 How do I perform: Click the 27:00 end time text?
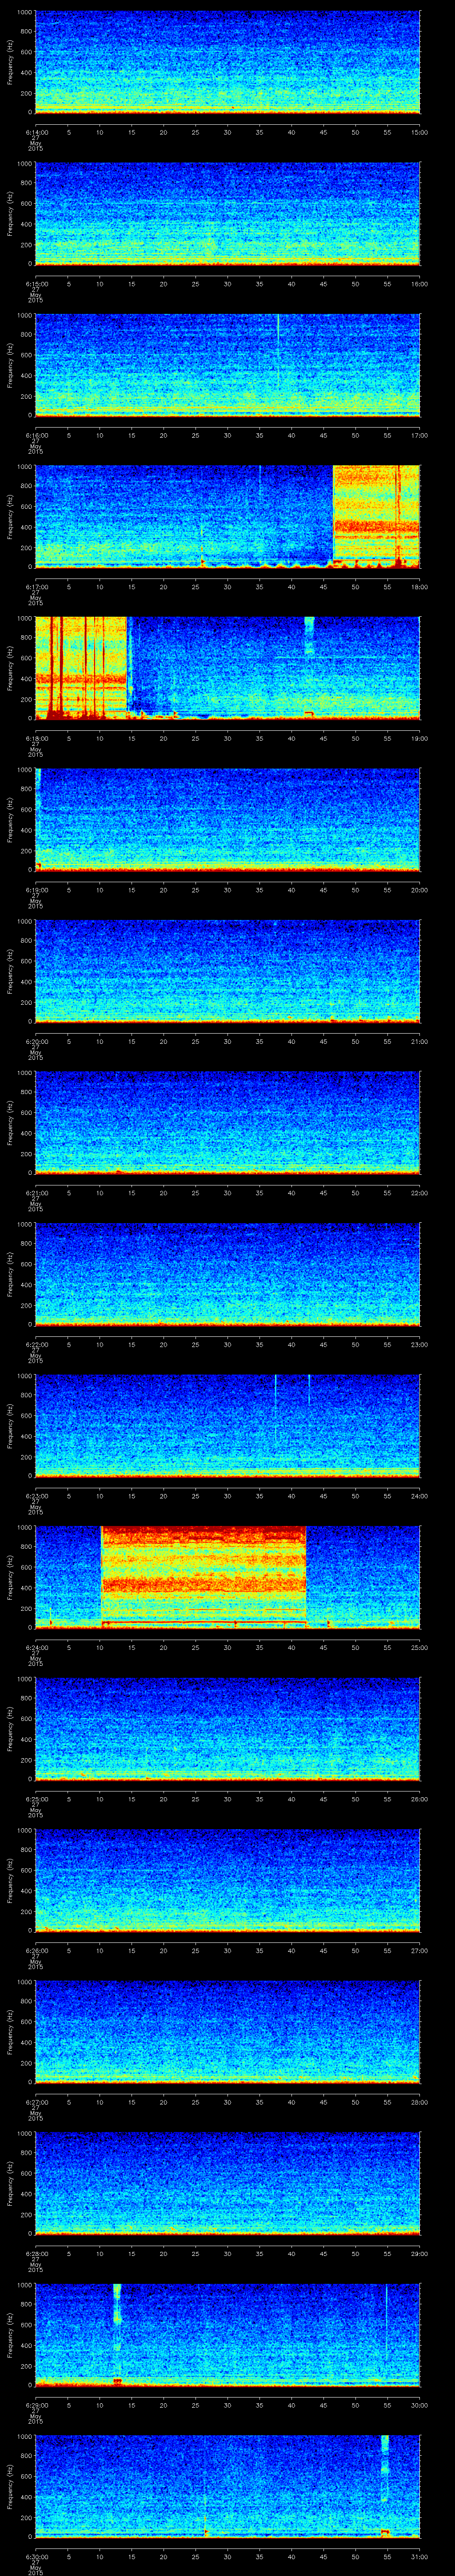[x=420, y=1950]
